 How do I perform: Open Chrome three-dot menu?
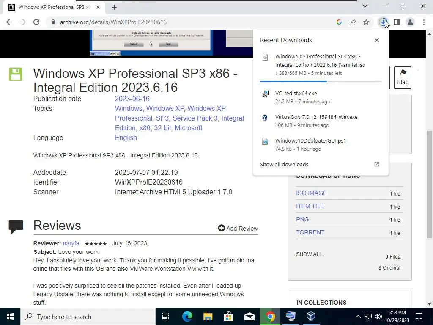tap(424, 22)
